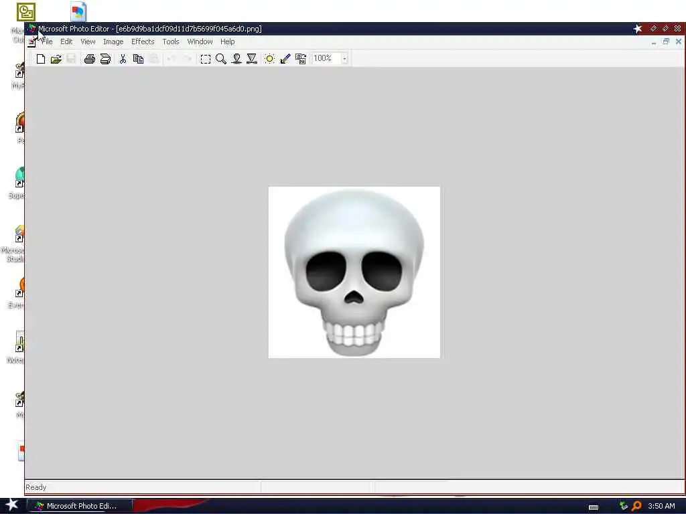Screen dimensions: 686x514
Task: Select the magnifying glass Zoom tool
Action: [221, 59]
